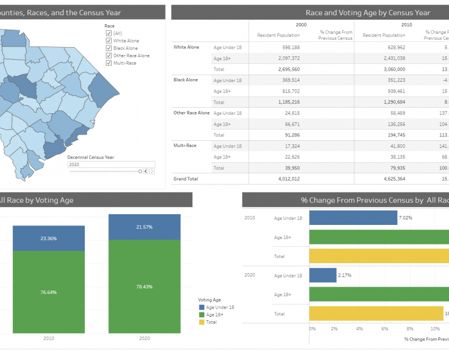
Task: Click the Voting Age legend title
Action: pyautogui.click(x=209, y=300)
